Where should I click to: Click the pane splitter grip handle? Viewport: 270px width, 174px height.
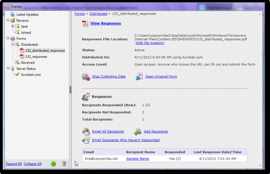click(x=70, y=90)
